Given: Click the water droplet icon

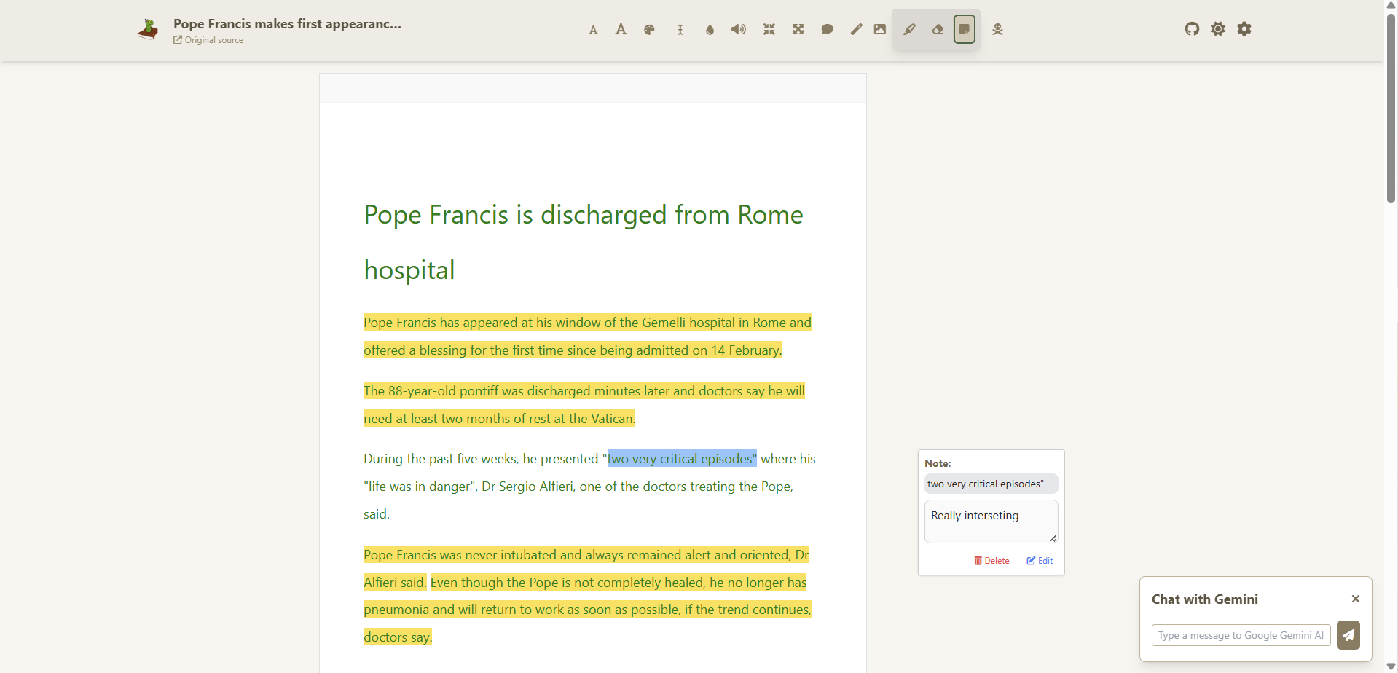Looking at the screenshot, I should (710, 30).
